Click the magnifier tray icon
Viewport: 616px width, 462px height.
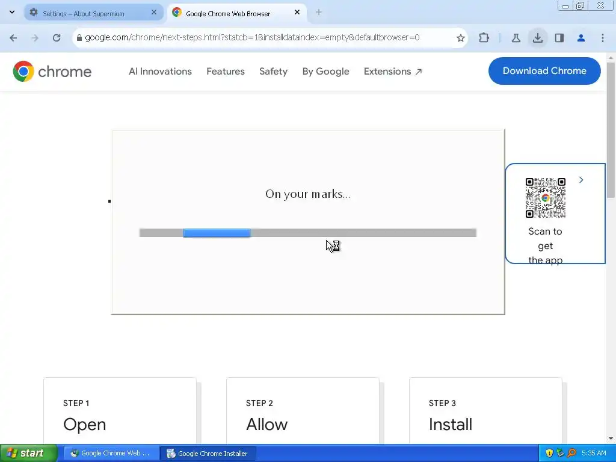tap(571, 453)
